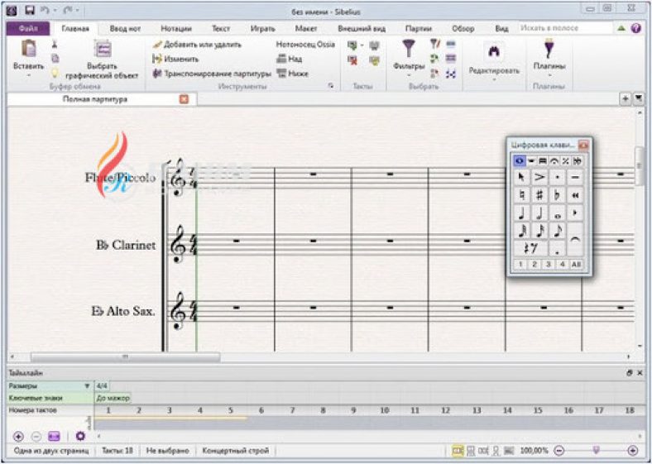The image size is (652, 464).
Task: Switch to the Нотации ribbon tab
Action: click(175, 28)
